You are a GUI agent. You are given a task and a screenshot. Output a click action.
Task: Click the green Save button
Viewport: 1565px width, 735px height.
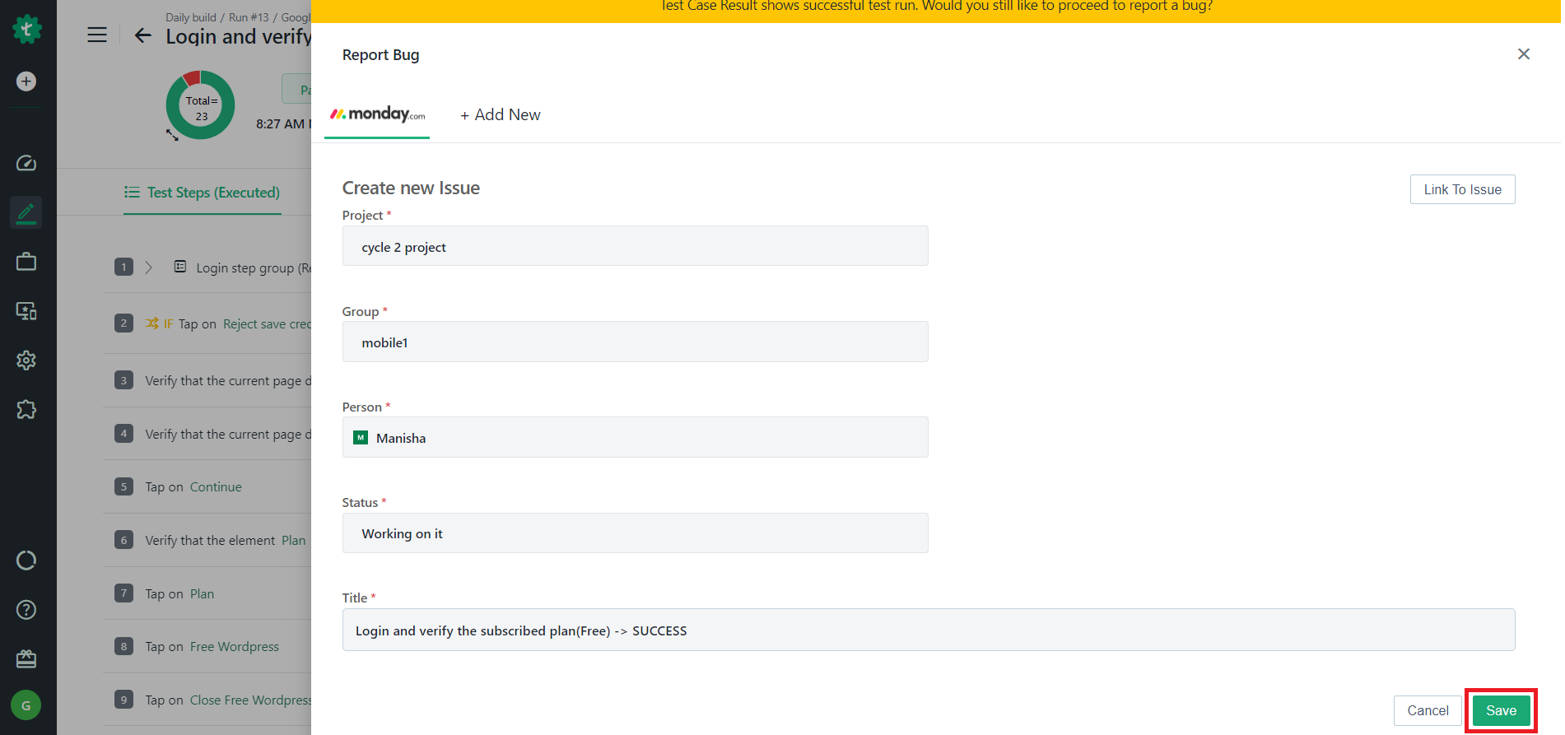(1501, 710)
